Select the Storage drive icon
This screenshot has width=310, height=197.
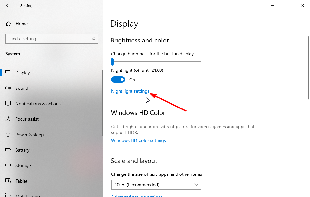[x=8, y=165]
